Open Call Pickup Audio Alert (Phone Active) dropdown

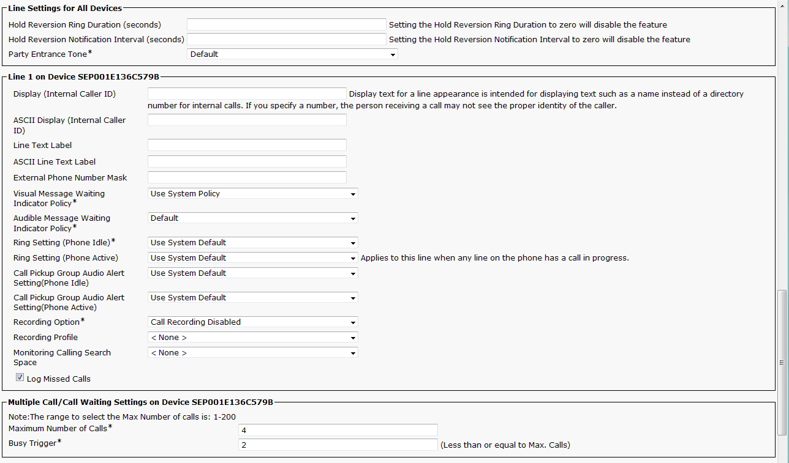click(252, 298)
